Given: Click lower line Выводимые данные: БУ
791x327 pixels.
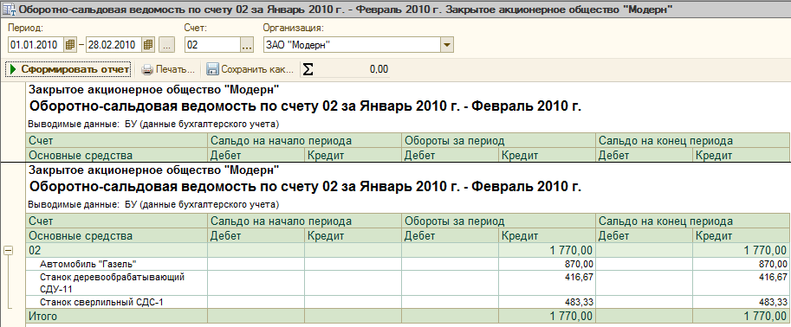Looking at the screenshot, I should click(x=153, y=205).
